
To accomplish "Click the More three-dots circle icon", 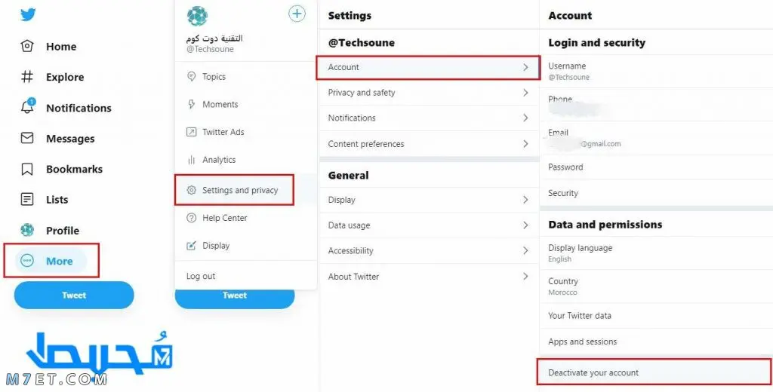I will tap(27, 261).
